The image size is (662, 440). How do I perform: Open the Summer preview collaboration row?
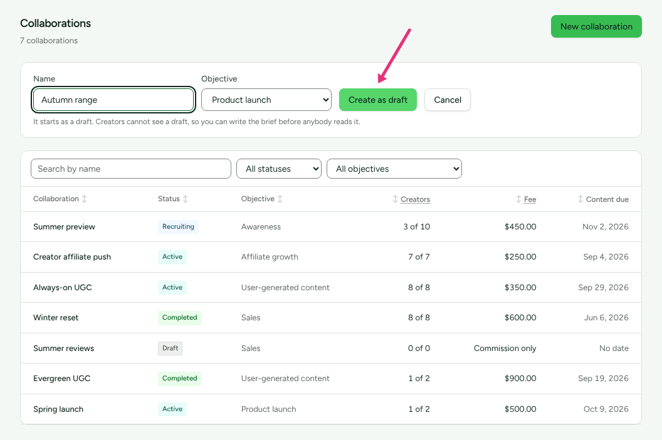331,227
